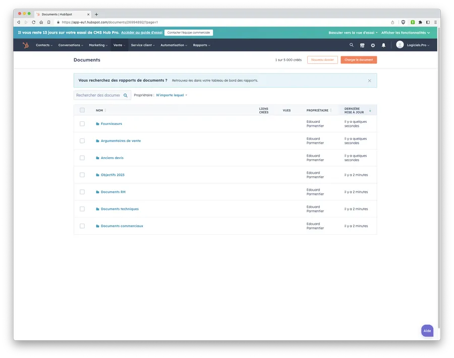Open a new browser tab with plus

click(x=96, y=15)
